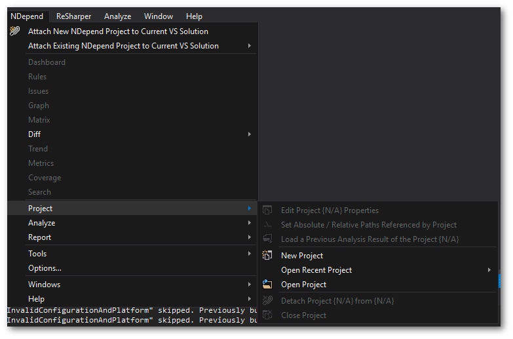Choose the Trend menu entry
This screenshot has width=513, height=339.
point(132,148)
